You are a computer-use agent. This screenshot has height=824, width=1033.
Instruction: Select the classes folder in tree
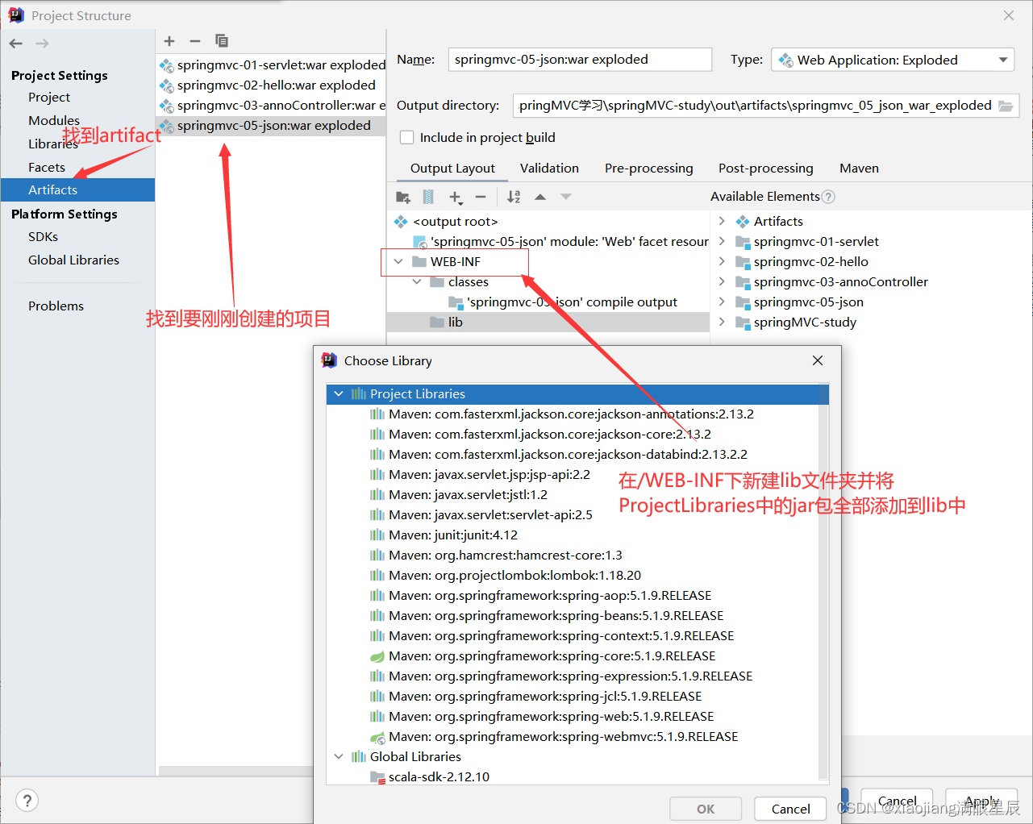coord(468,281)
